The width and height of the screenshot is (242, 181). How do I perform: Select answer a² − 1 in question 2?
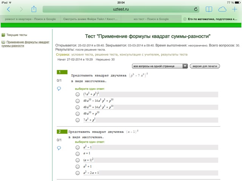[78, 147]
